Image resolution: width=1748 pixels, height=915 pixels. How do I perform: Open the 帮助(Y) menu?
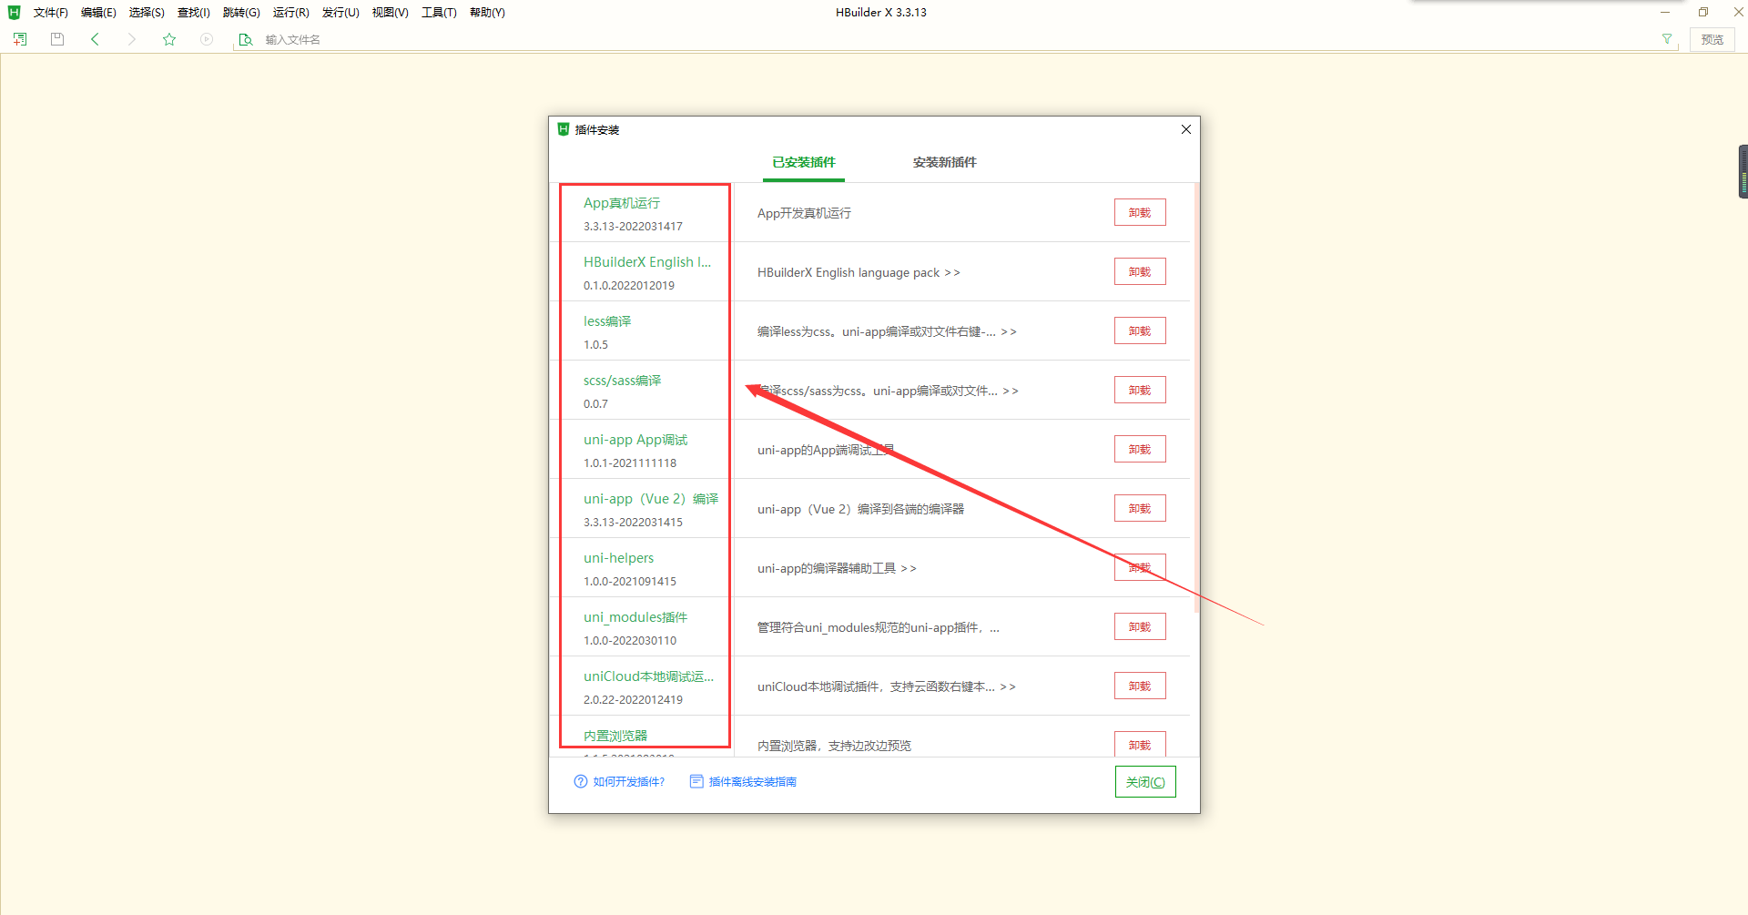click(487, 13)
